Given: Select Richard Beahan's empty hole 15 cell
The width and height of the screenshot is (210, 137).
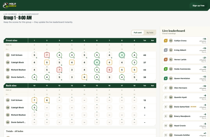Looking at the screenshot, I should point(97,115).
